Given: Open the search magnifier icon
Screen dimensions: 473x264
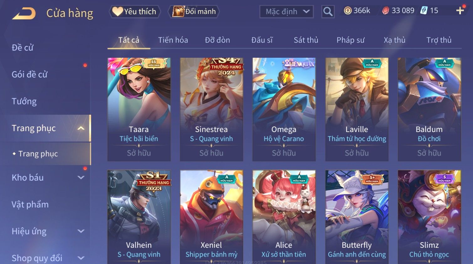Looking at the screenshot, I should point(328,12).
